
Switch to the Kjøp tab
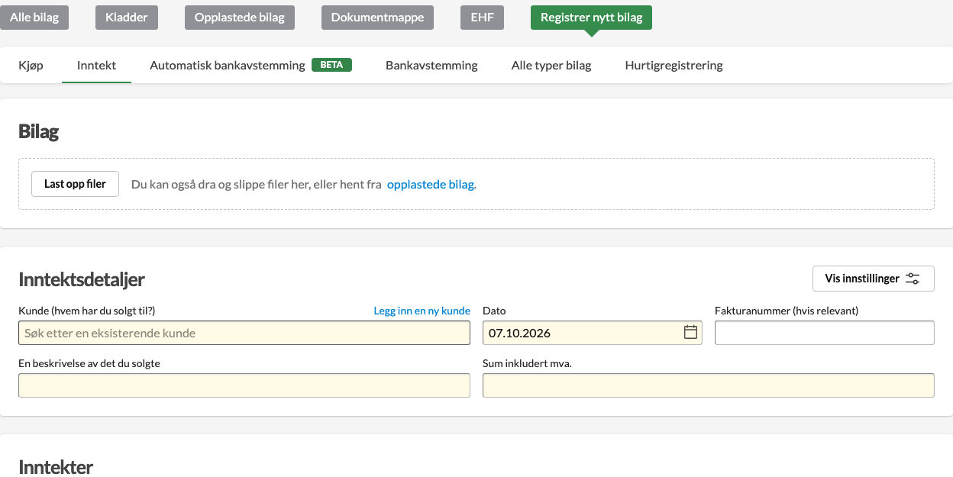coord(31,65)
